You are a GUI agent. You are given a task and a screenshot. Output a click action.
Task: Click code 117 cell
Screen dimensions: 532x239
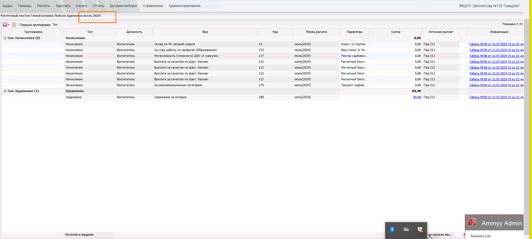coord(275,56)
